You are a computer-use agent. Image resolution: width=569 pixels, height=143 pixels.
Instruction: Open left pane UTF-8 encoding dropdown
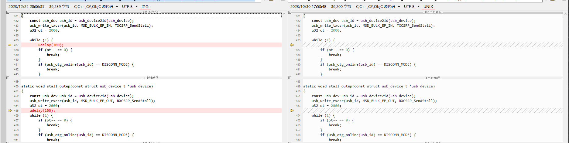[x=136, y=7]
